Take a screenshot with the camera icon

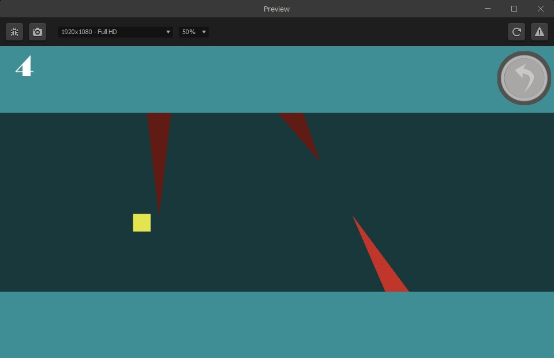38,32
